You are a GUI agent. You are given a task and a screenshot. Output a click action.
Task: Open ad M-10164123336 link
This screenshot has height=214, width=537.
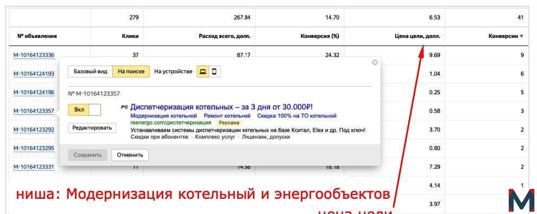pyautogui.click(x=34, y=55)
